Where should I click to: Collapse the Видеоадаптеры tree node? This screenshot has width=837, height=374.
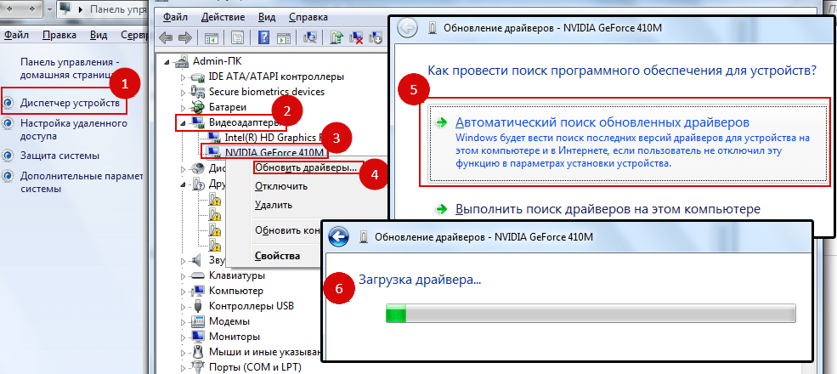pyautogui.click(x=184, y=123)
